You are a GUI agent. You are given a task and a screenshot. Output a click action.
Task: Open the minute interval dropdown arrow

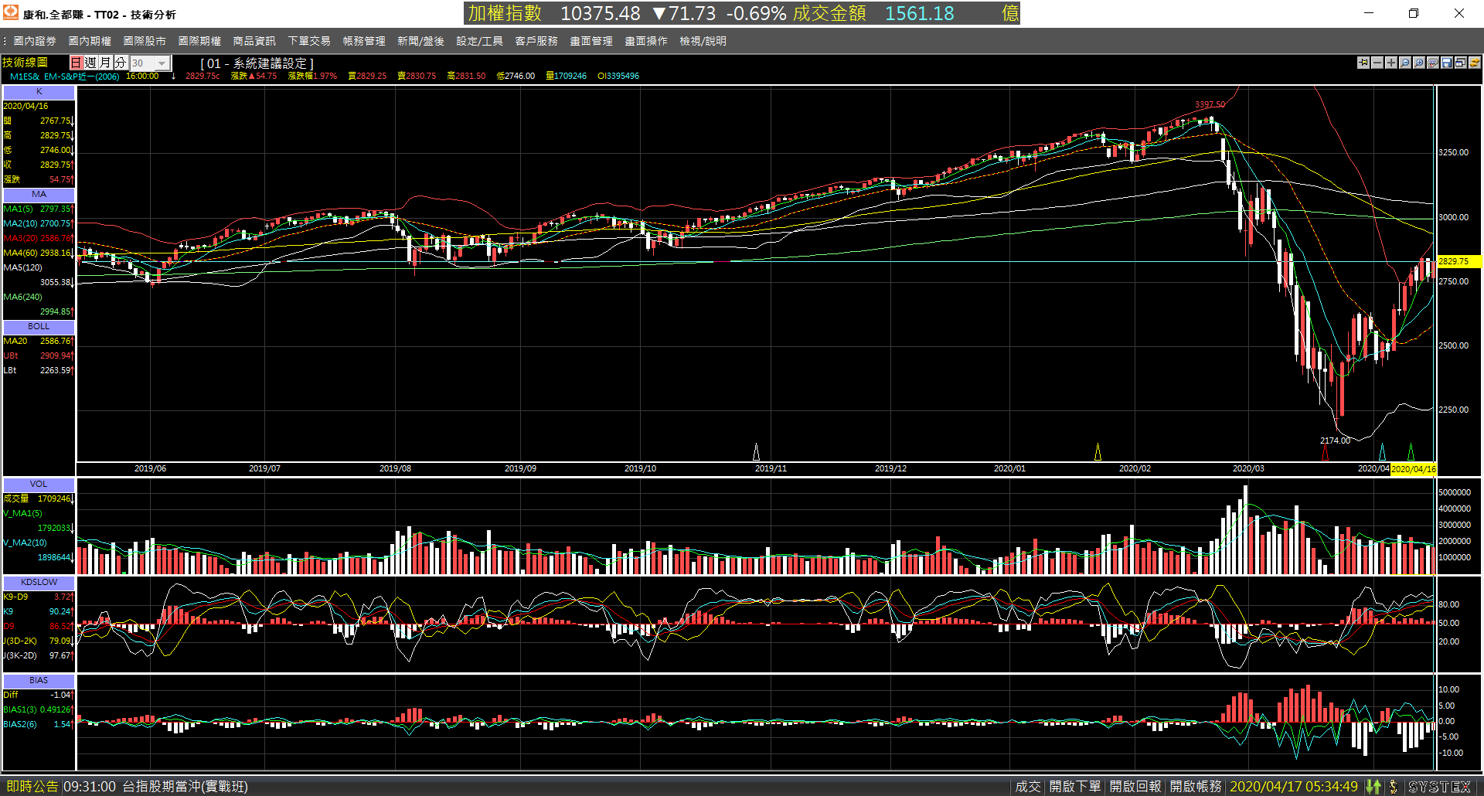162,63
